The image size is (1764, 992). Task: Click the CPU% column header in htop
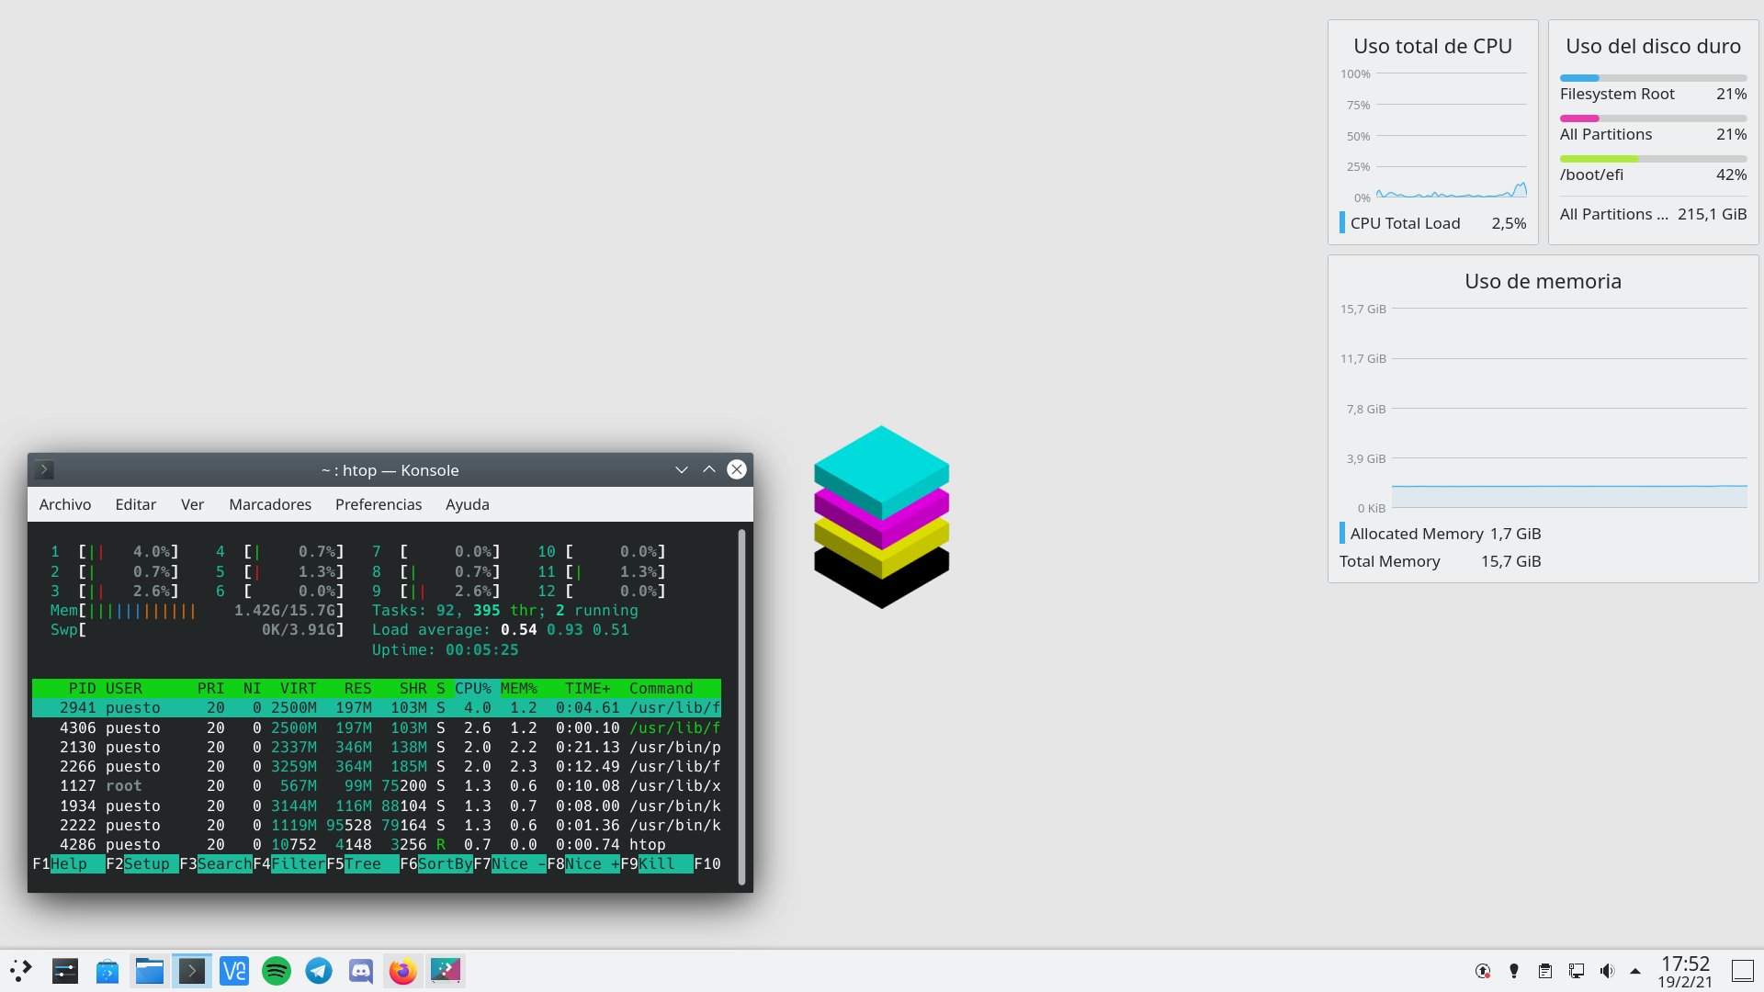pyautogui.click(x=473, y=688)
